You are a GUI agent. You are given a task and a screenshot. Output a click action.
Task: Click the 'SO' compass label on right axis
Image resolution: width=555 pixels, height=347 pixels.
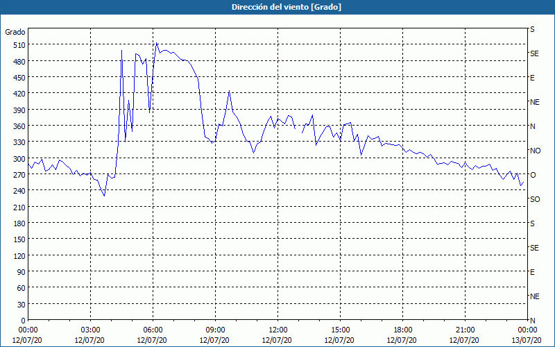pyautogui.click(x=535, y=199)
